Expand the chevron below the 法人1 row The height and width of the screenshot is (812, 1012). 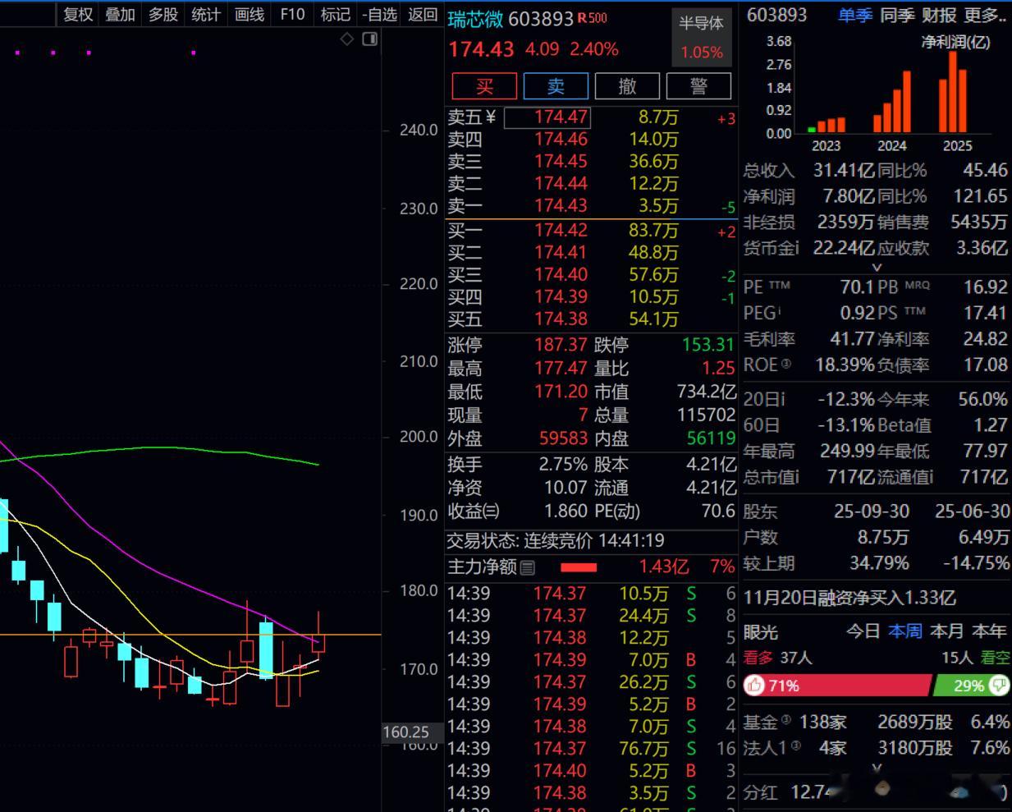click(x=877, y=767)
